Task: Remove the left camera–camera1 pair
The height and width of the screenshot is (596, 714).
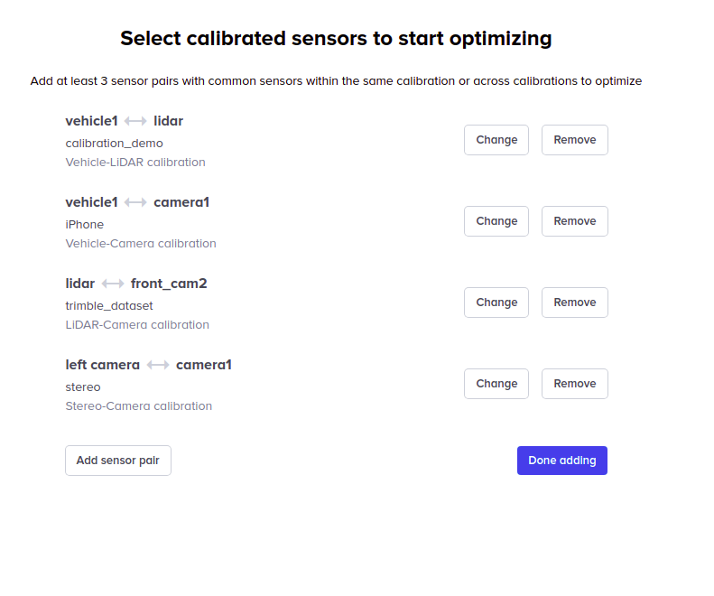Action: pyautogui.click(x=574, y=384)
